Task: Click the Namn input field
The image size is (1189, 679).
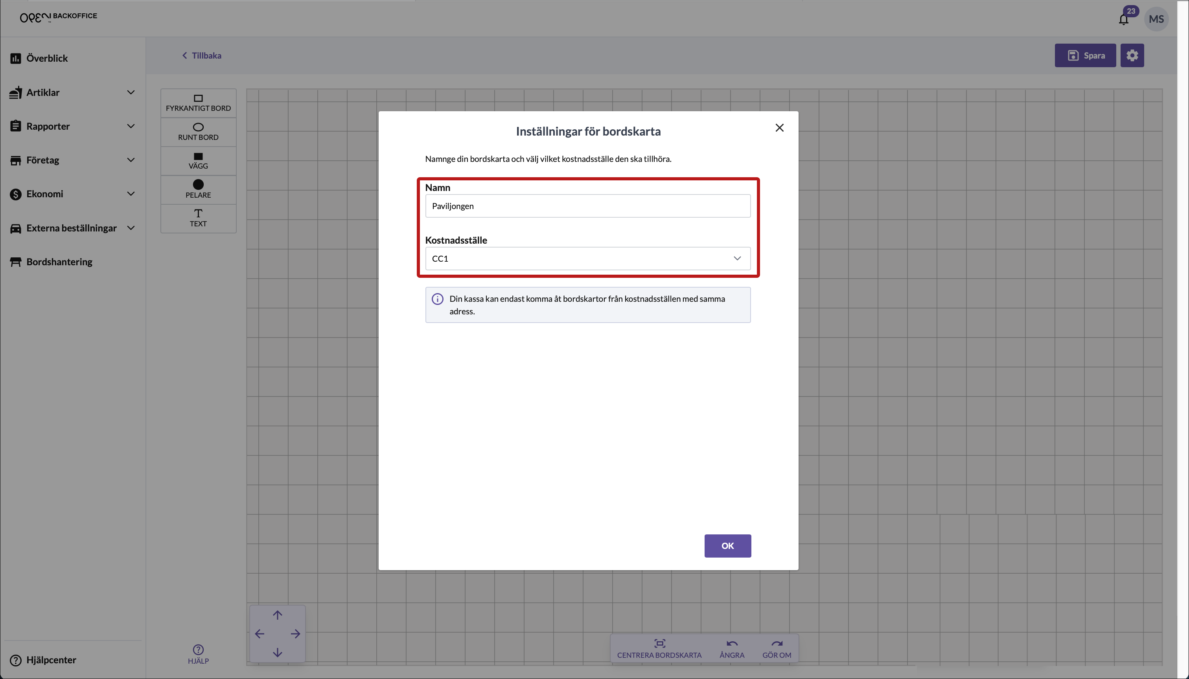Action: [x=587, y=206]
